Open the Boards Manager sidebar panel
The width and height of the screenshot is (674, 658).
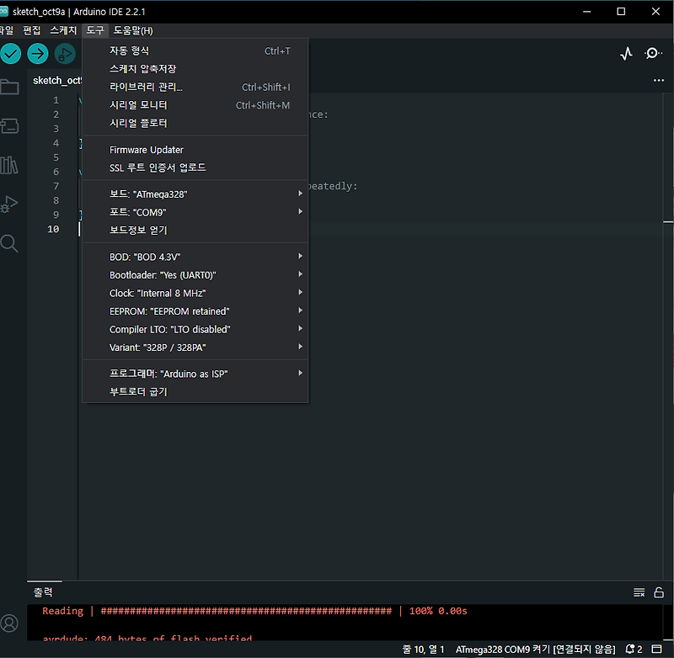coord(9,125)
